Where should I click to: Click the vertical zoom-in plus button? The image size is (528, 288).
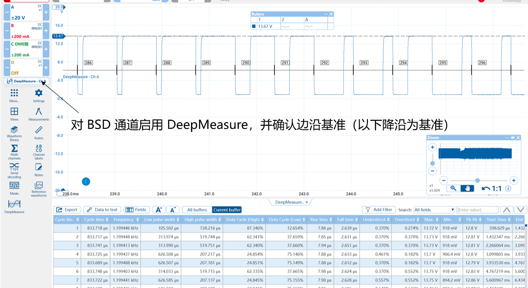432,147
